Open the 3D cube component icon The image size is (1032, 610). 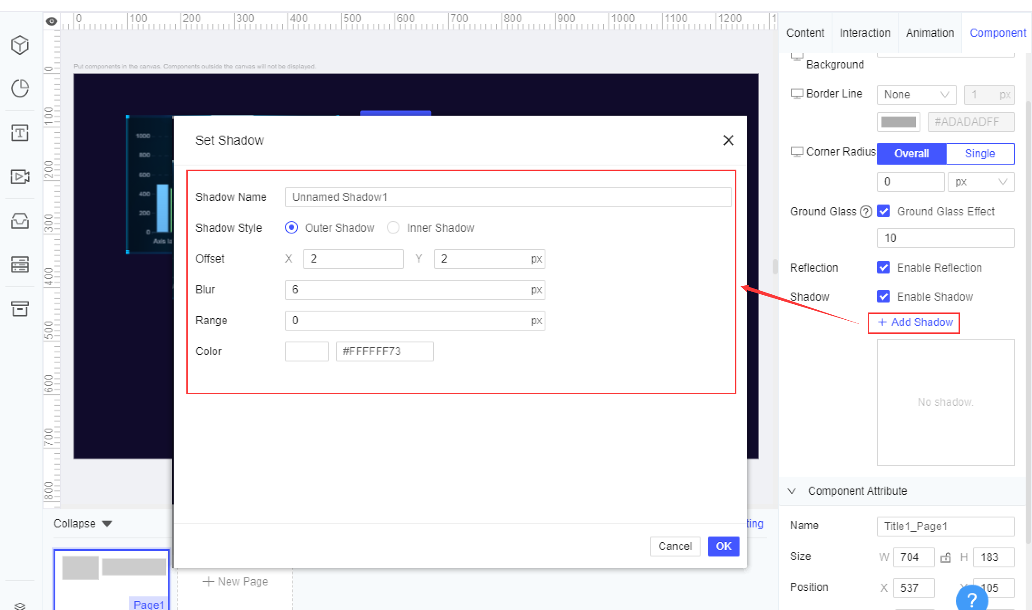19,45
